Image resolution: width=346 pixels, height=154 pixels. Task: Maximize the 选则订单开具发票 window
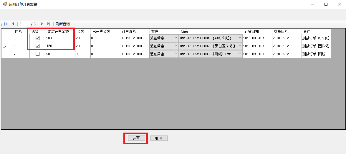pyautogui.click(x=326, y=4)
